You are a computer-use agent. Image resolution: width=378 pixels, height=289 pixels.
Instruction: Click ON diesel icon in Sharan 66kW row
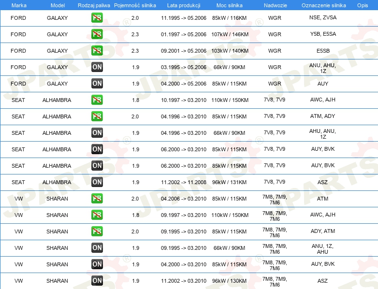pos(97,247)
